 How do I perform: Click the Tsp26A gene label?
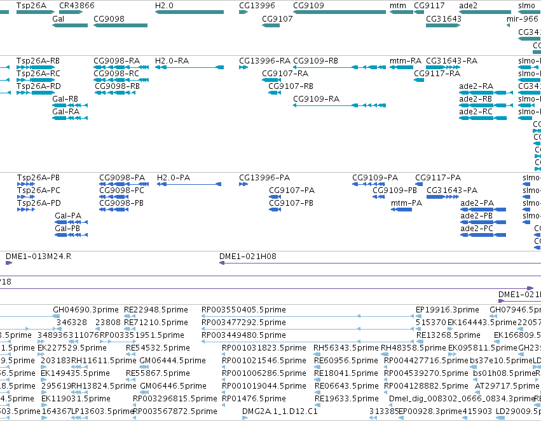[x=31, y=6]
